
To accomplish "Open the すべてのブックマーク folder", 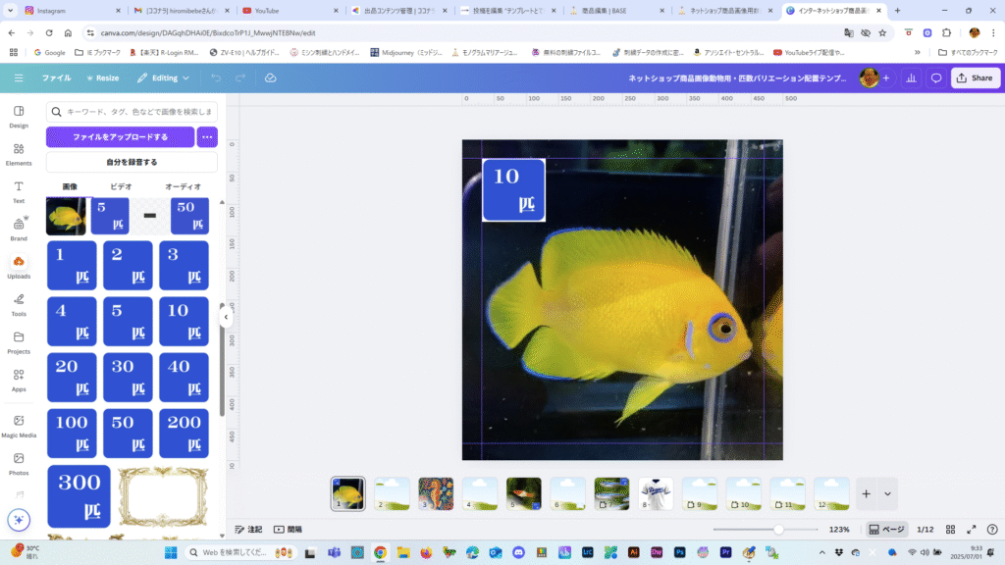I will click(968, 53).
